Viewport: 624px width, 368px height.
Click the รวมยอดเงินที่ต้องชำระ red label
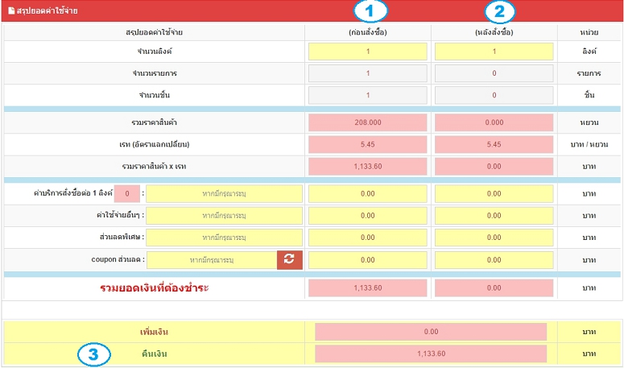154,287
